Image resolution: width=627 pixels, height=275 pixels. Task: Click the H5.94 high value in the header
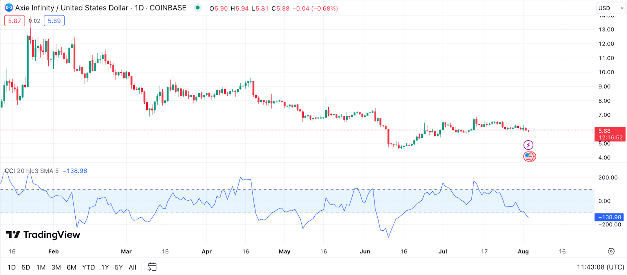pyautogui.click(x=239, y=8)
